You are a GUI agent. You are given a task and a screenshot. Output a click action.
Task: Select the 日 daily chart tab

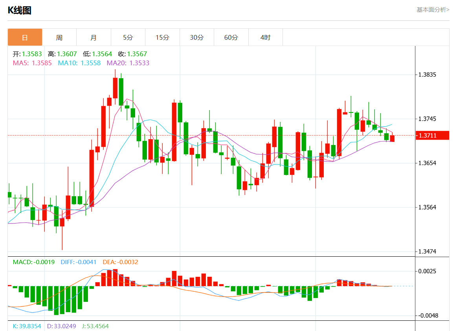[25, 37]
